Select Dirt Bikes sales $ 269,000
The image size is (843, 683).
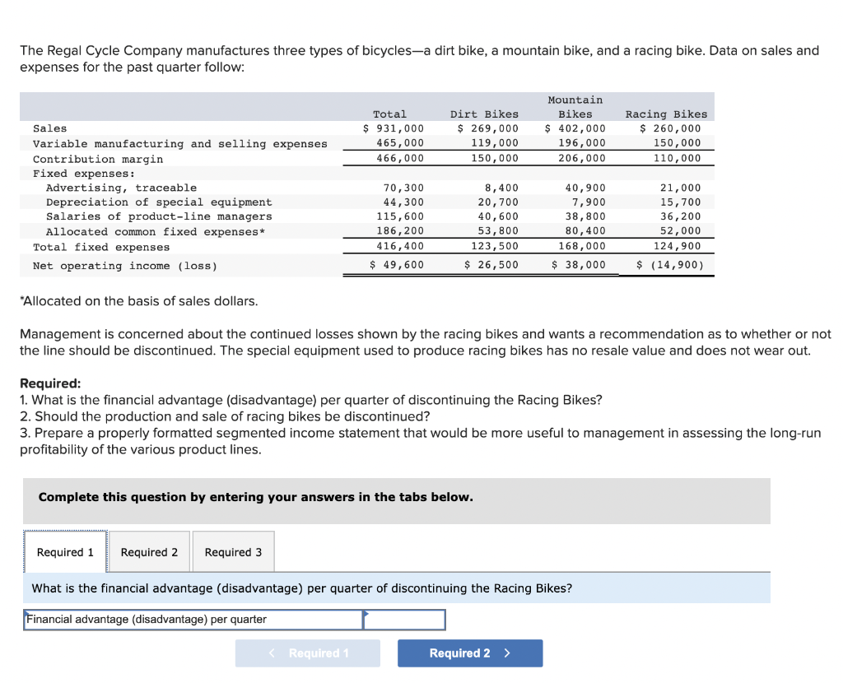487,128
